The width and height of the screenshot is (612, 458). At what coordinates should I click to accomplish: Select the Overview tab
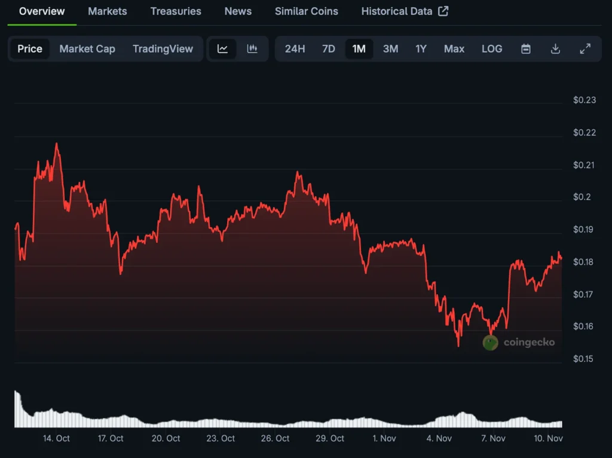pyautogui.click(x=41, y=11)
